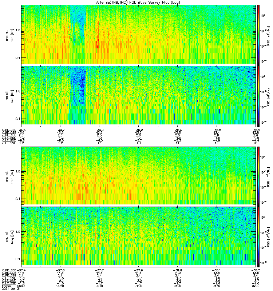
Task: Click the 'hhmm' time axis label
Action: [x=6, y=286]
